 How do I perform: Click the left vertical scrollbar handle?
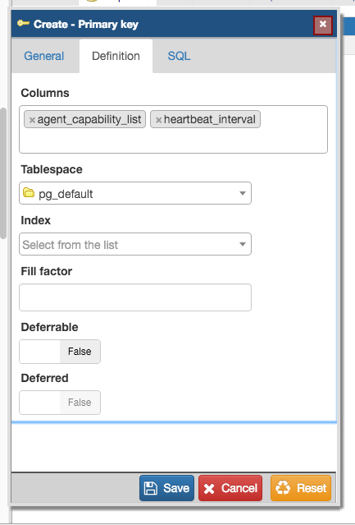coord(3,173)
